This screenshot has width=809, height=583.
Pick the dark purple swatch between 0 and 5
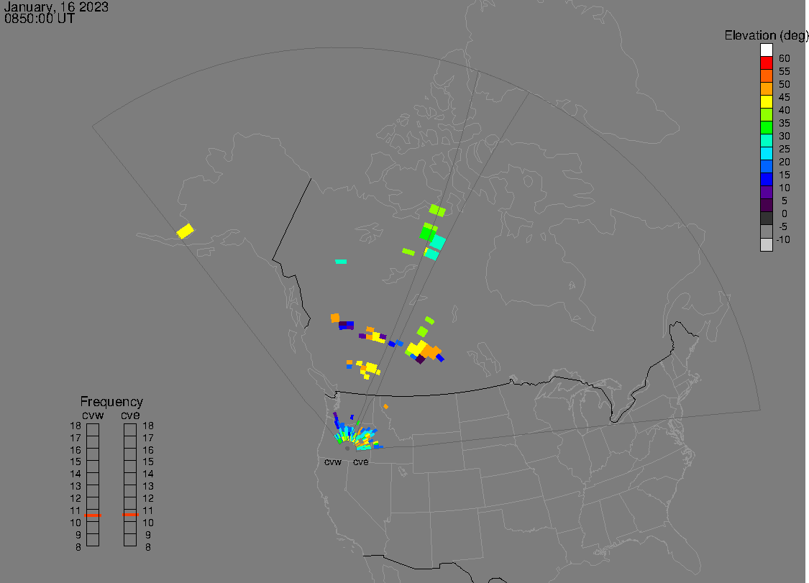[x=766, y=206]
